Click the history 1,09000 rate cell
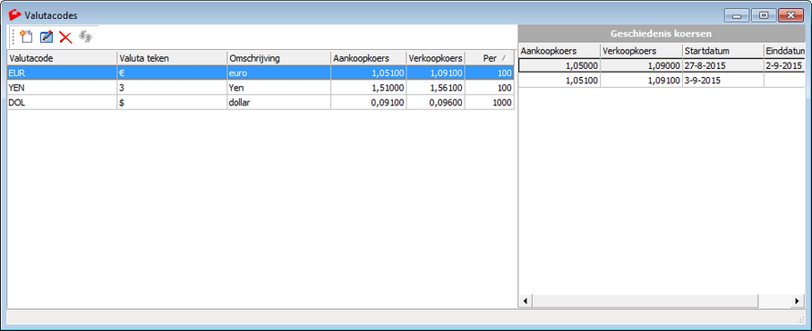Viewport: 812px width, 331px height. (641, 65)
